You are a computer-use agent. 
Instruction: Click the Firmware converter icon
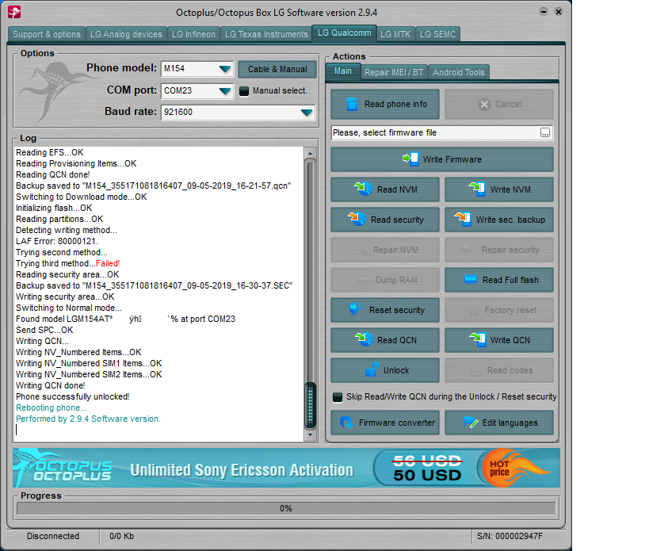[x=346, y=423]
